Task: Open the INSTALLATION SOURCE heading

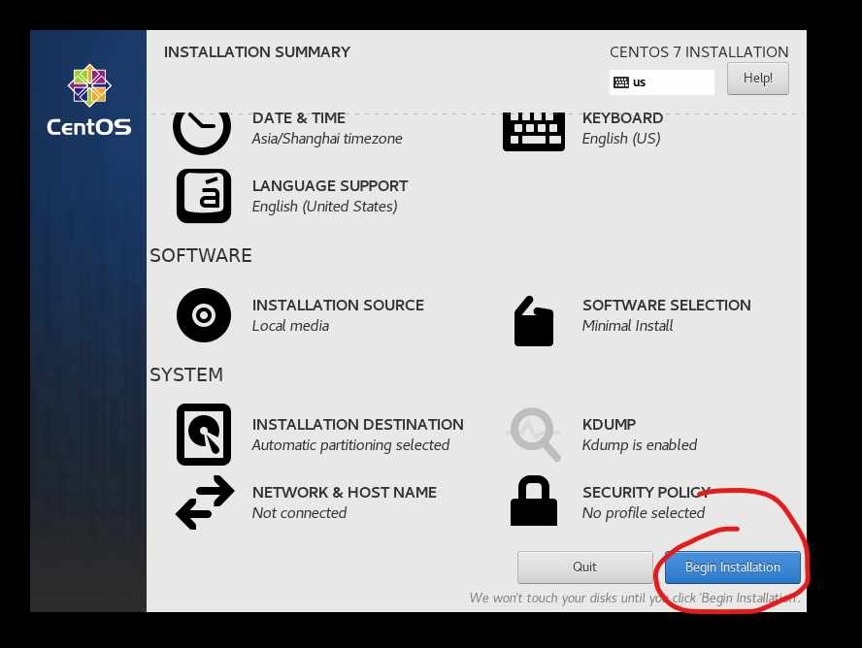Action: pyautogui.click(x=338, y=306)
